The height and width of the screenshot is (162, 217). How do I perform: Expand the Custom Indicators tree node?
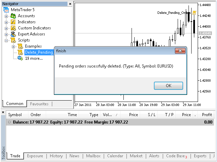(x=6, y=28)
